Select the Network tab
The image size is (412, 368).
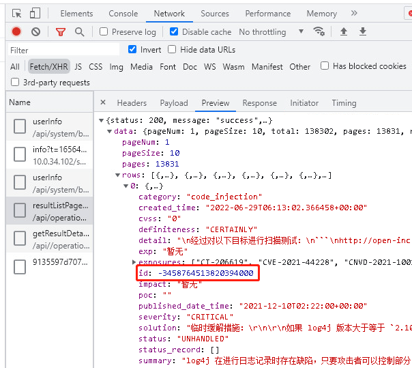pyautogui.click(x=169, y=14)
